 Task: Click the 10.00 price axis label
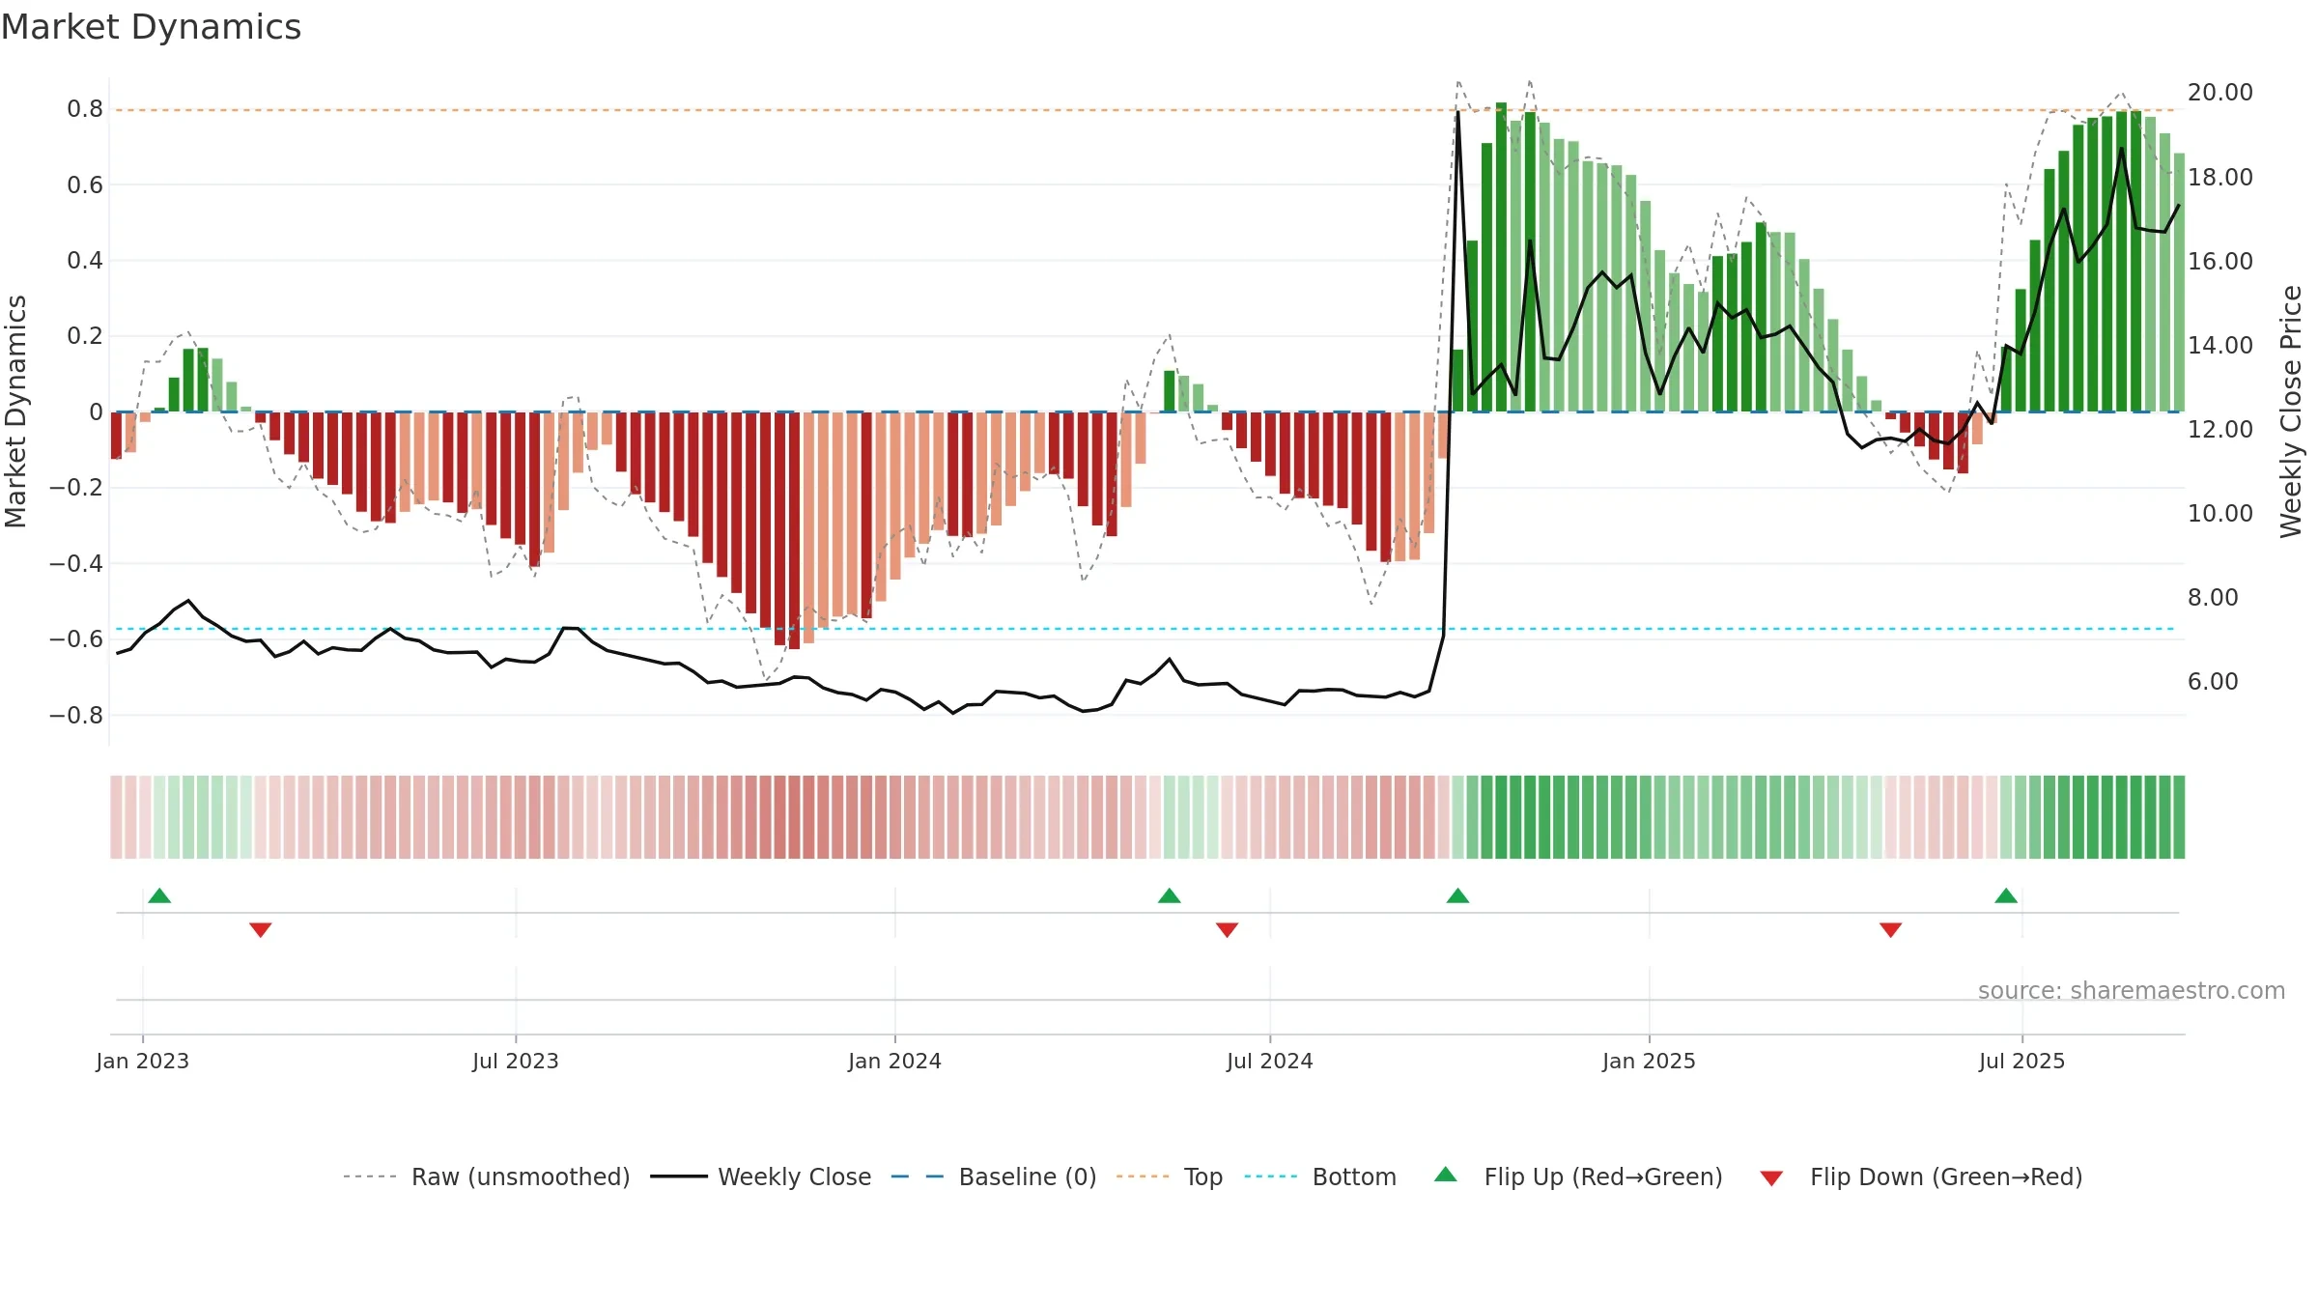point(2220,513)
